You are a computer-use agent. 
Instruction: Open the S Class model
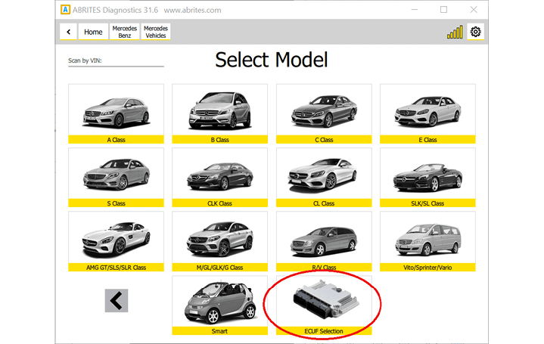pos(116,177)
